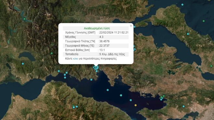Select the yellow earthquake marker in the gulf
This screenshot has height=120, width=214.
[x=136, y=105]
